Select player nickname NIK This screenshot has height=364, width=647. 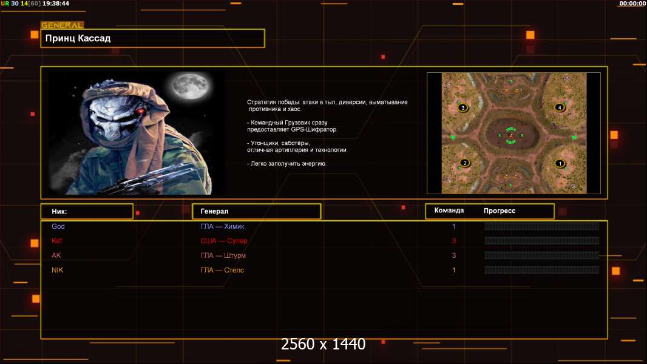tap(57, 270)
